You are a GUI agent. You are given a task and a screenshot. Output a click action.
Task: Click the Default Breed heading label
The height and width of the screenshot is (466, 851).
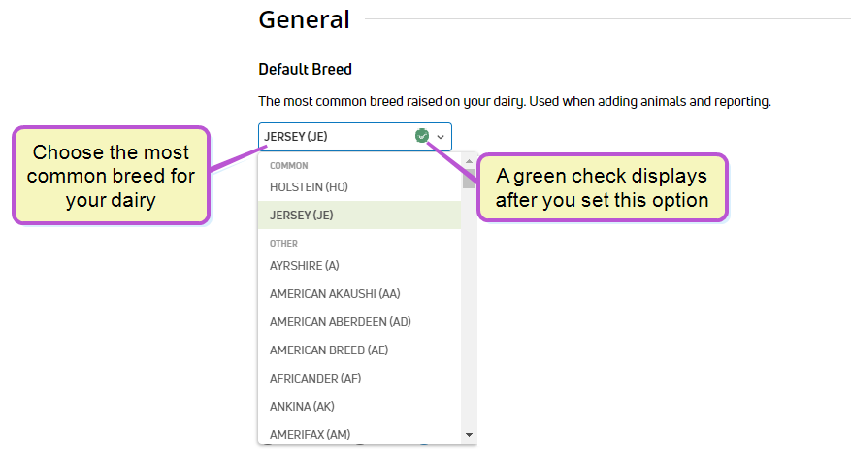click(305, 70)
